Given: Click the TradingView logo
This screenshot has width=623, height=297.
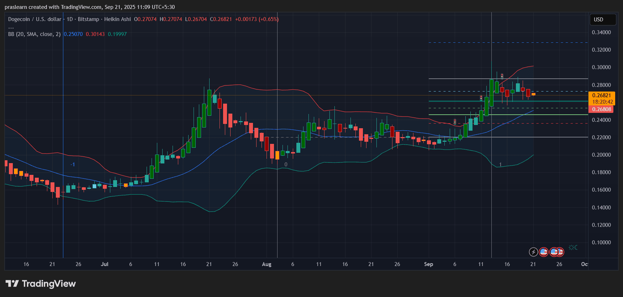Looking at the screenshot, I should click(x=41, y=284).
